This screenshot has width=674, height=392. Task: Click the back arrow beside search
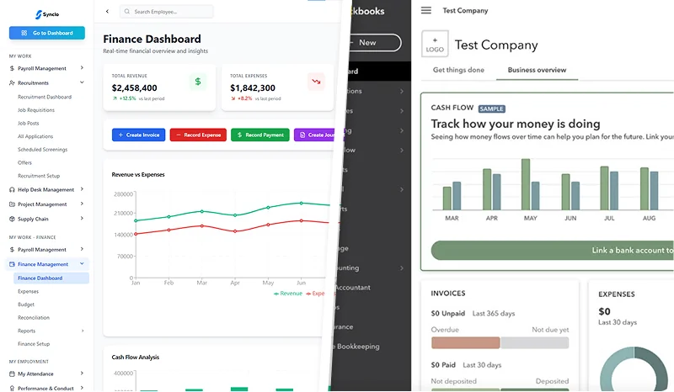point(107,12)
